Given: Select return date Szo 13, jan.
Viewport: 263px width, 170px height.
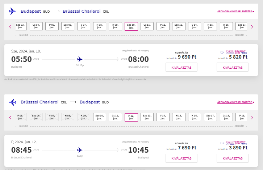Looking at the screenshot, I should [147, 117].
